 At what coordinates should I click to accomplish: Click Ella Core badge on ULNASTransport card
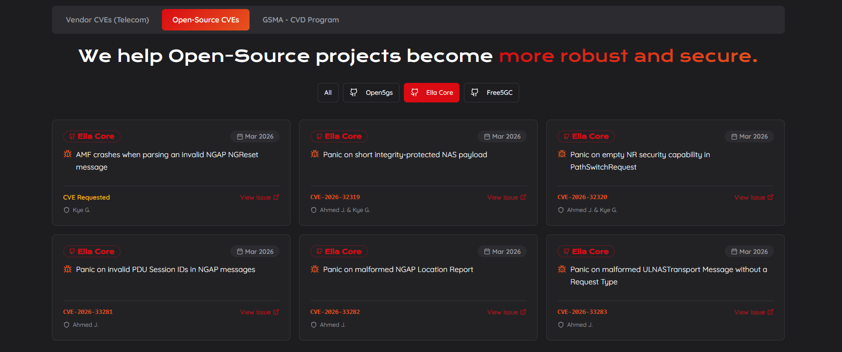coord(586,251)
